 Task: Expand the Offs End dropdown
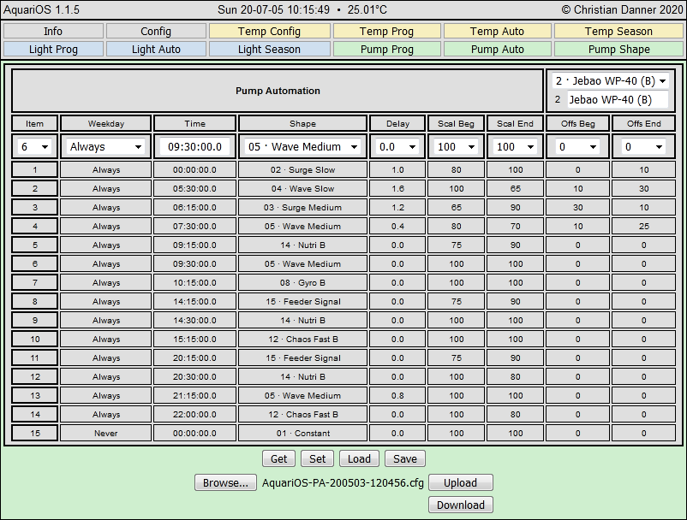coord(643,147)
